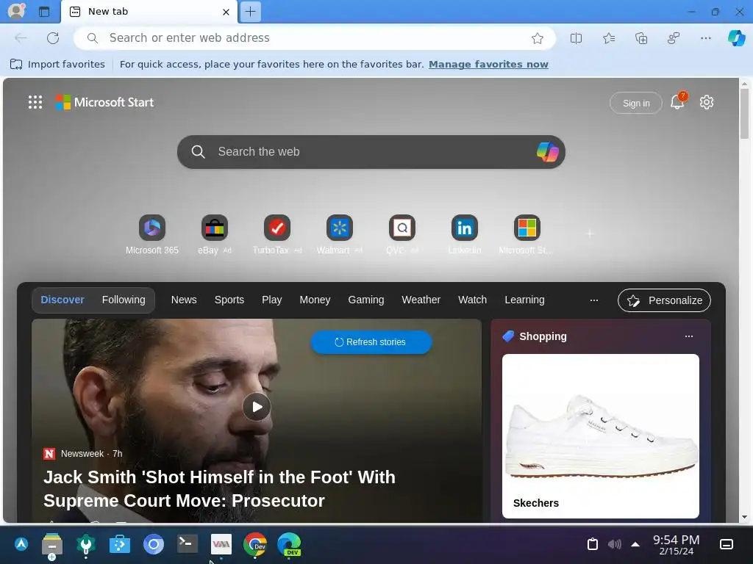Open the notifications bell
Image resolution: width=753 pixels, height=564 pixels.
click(x=677, y=101)
